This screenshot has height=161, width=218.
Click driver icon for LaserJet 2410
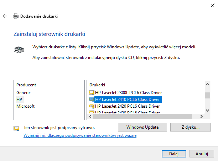coord(92,99)
